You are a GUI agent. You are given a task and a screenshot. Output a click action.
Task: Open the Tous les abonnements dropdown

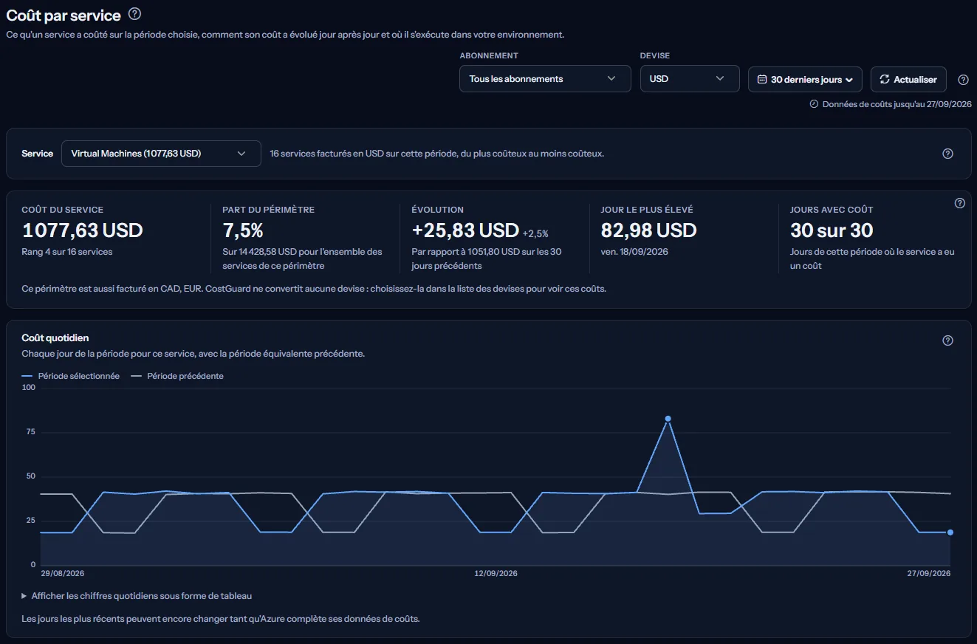click(545, 79)
